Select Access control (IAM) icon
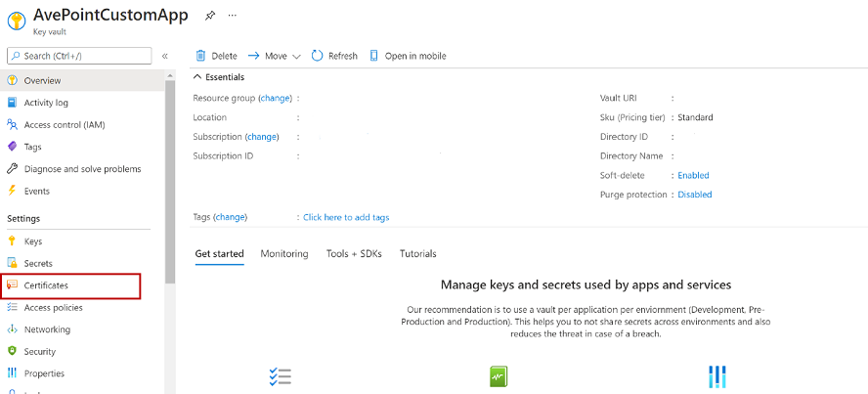This screenshot has width=868, height=394. pos(13,124)
